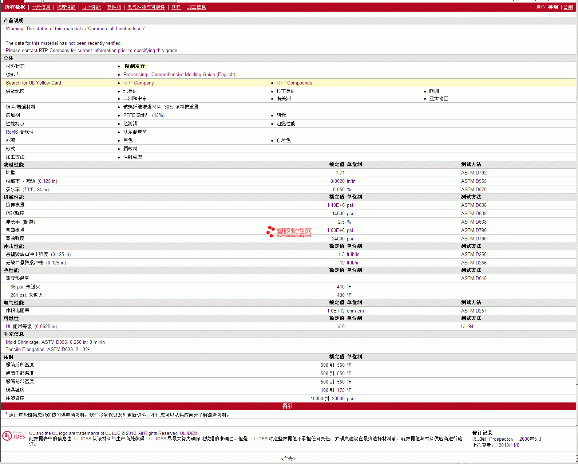Screen dimensions: 578x464
Task: Click the 备注 red section banner
Action: click(x=288, y=406)
